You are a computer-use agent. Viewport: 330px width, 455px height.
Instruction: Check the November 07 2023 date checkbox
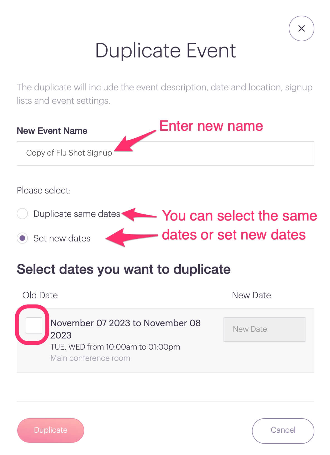(x=34, y=325)
